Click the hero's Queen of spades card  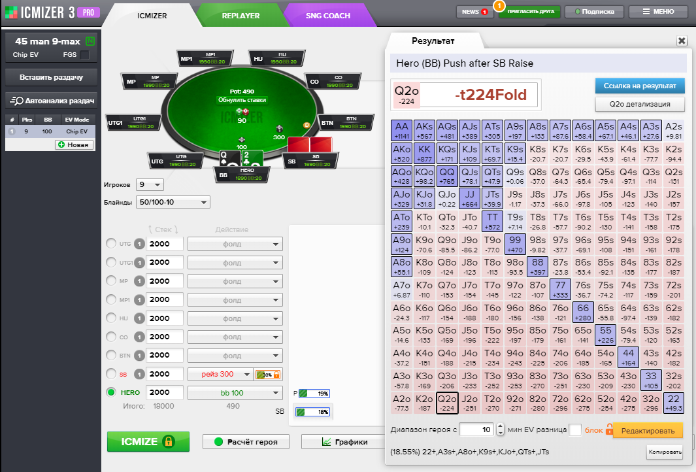point(229,159)
